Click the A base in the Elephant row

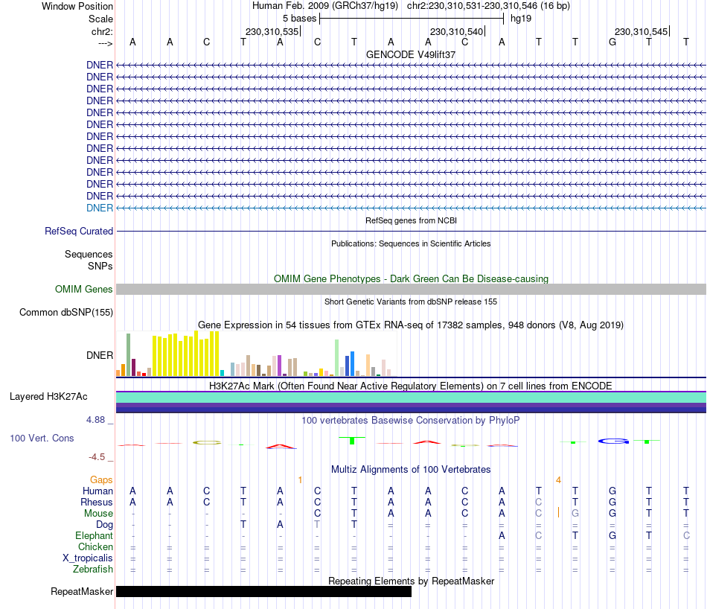[x=502, y=535]
